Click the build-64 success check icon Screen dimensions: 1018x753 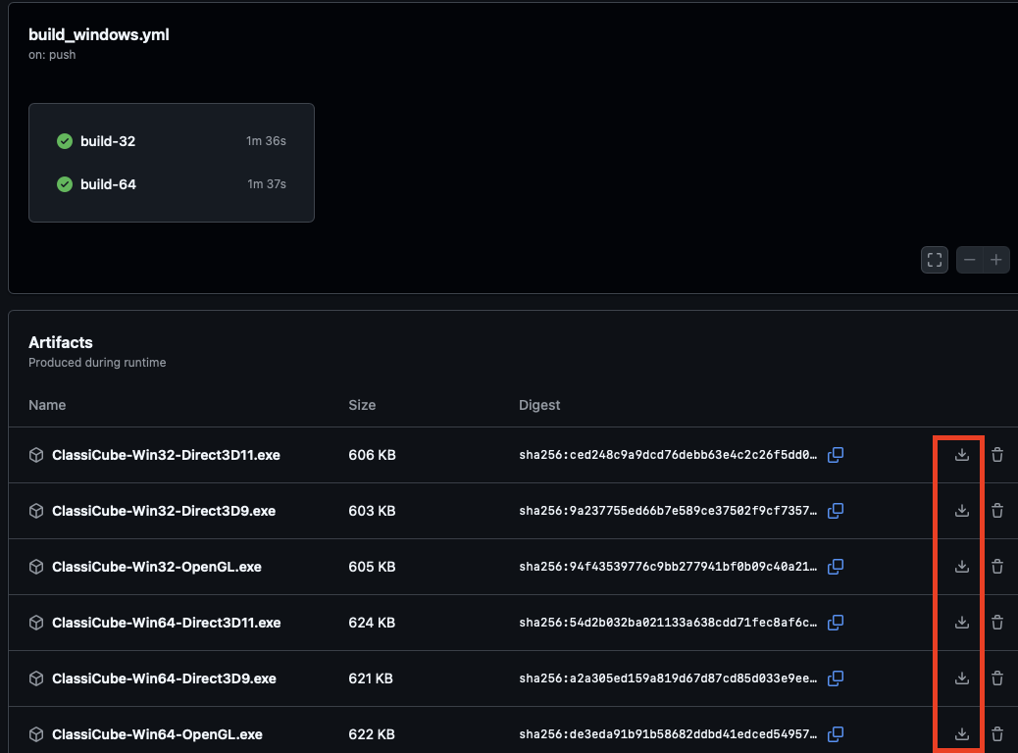tap(65, 184)
